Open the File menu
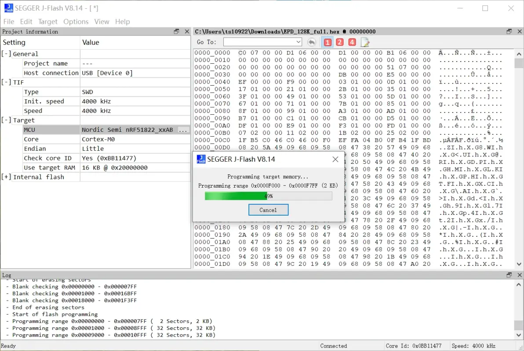This screenshot has height=351, width=524. point(9,22)
